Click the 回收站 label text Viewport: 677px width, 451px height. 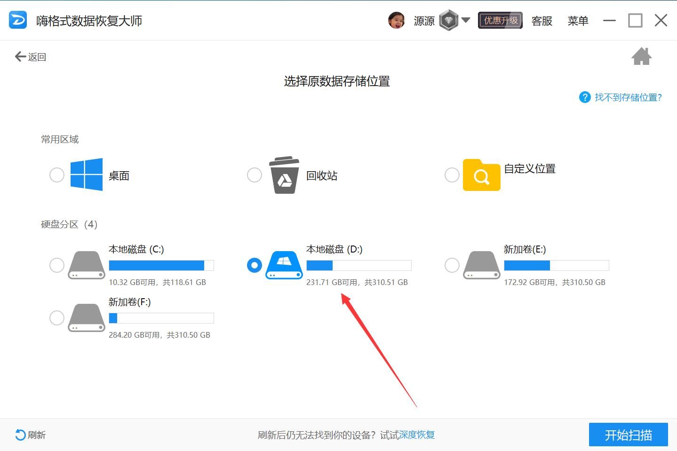pyautogui.click(x=322, y=176)
